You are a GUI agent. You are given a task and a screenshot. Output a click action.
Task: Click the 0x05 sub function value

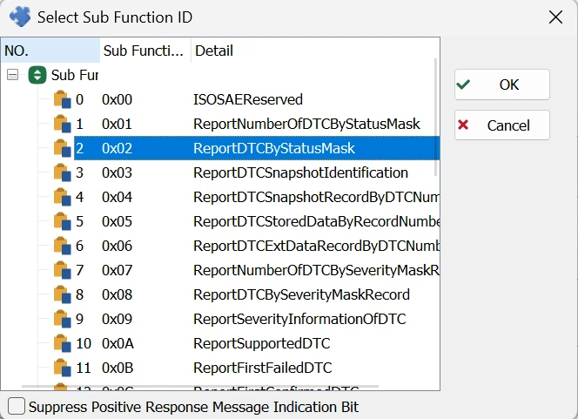click(x=117, y=221)
